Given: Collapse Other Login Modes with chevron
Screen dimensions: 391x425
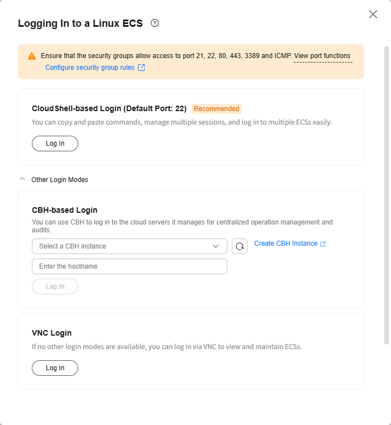Looking at the screenshot, I should [x=22, y=179].
